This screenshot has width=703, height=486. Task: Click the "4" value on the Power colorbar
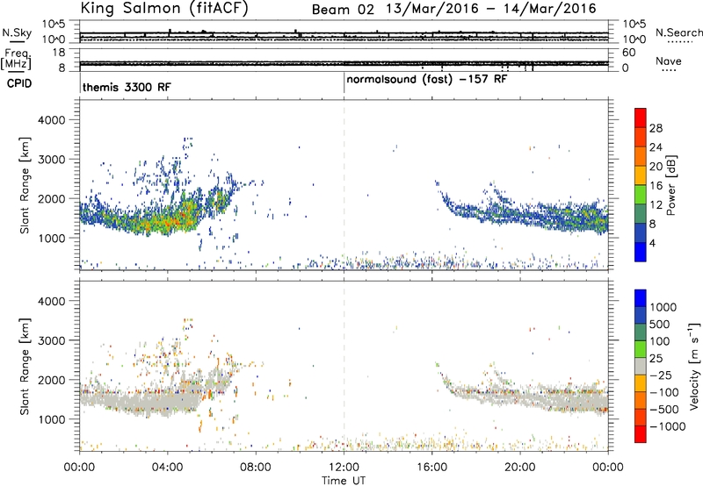pos(652,243)
